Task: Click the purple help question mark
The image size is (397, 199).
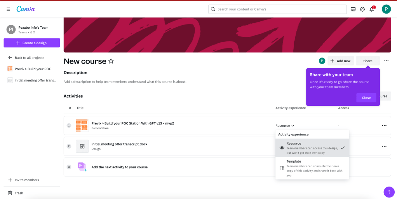Action: pyautogui.click(x=389, y=192)
